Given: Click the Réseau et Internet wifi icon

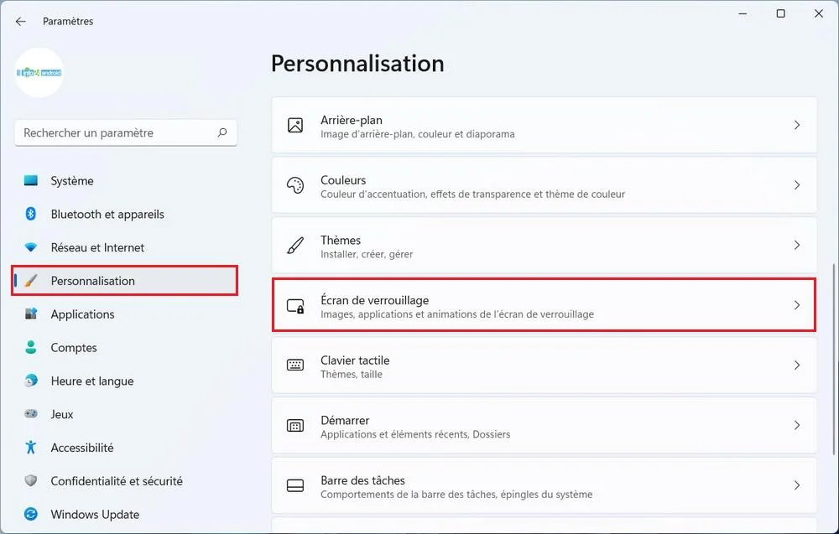Looking at the screenshot, I should (31, 247).
